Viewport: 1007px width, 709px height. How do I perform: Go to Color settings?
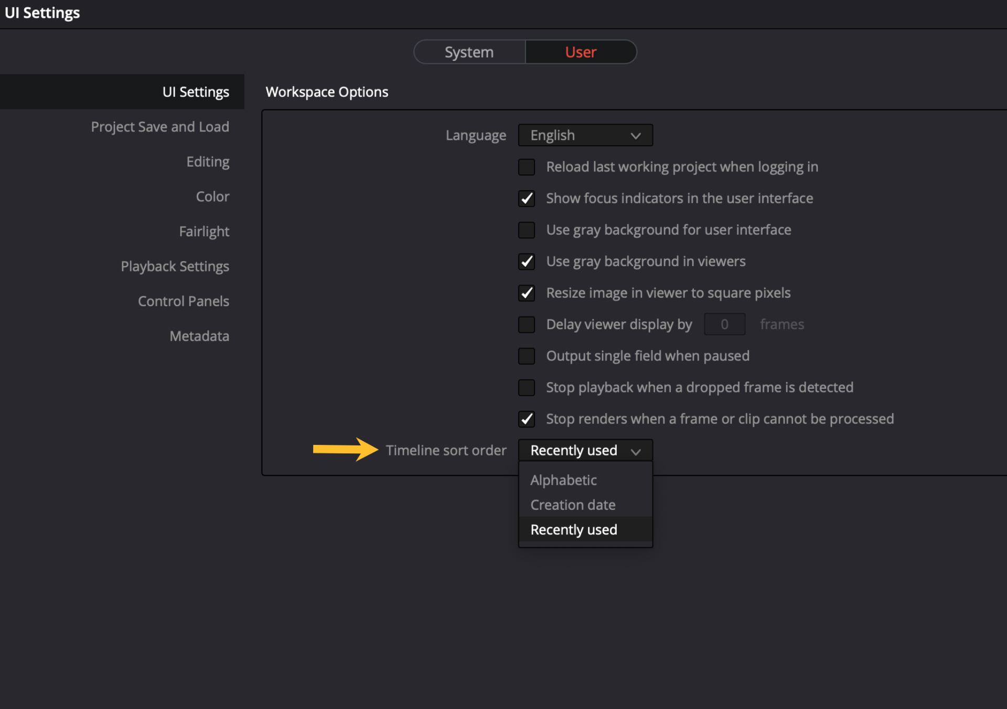tap(212, 197)
